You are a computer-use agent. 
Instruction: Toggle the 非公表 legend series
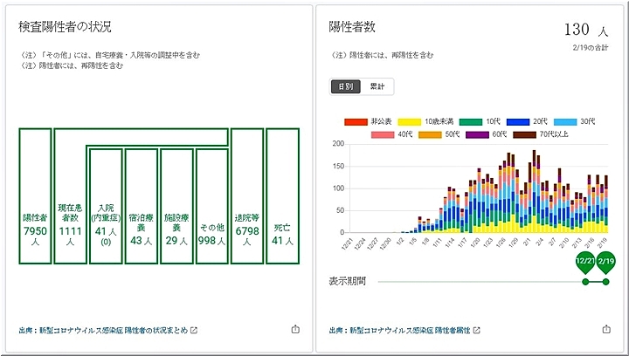click(369, 120)
